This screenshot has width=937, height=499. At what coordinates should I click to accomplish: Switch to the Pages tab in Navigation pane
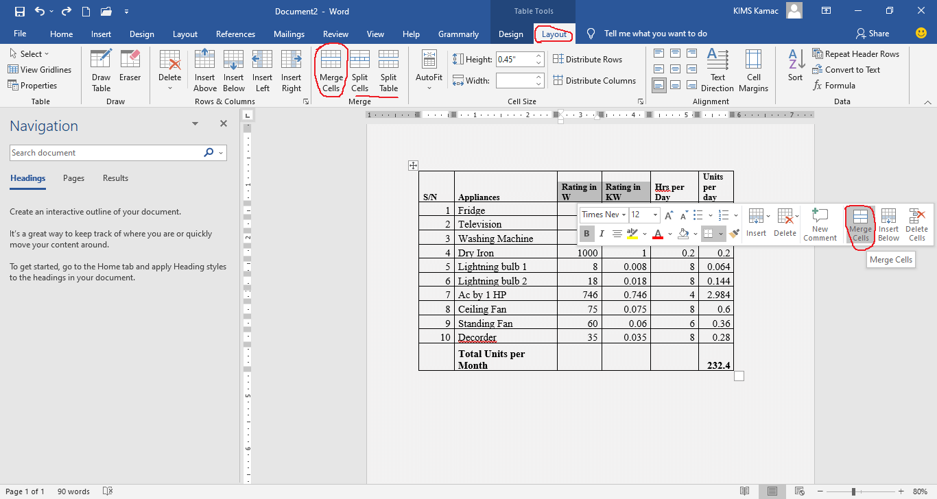coord(73,178)
